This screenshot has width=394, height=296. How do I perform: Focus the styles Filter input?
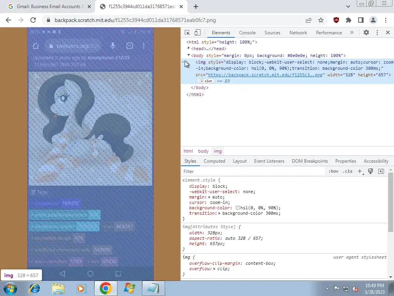coord(252,172)
